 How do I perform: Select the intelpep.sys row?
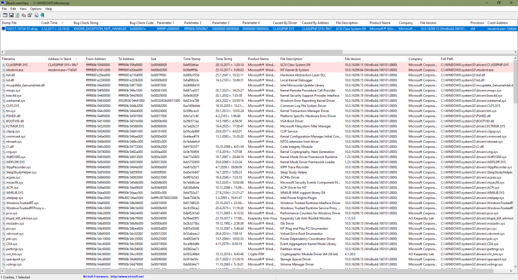257,198
